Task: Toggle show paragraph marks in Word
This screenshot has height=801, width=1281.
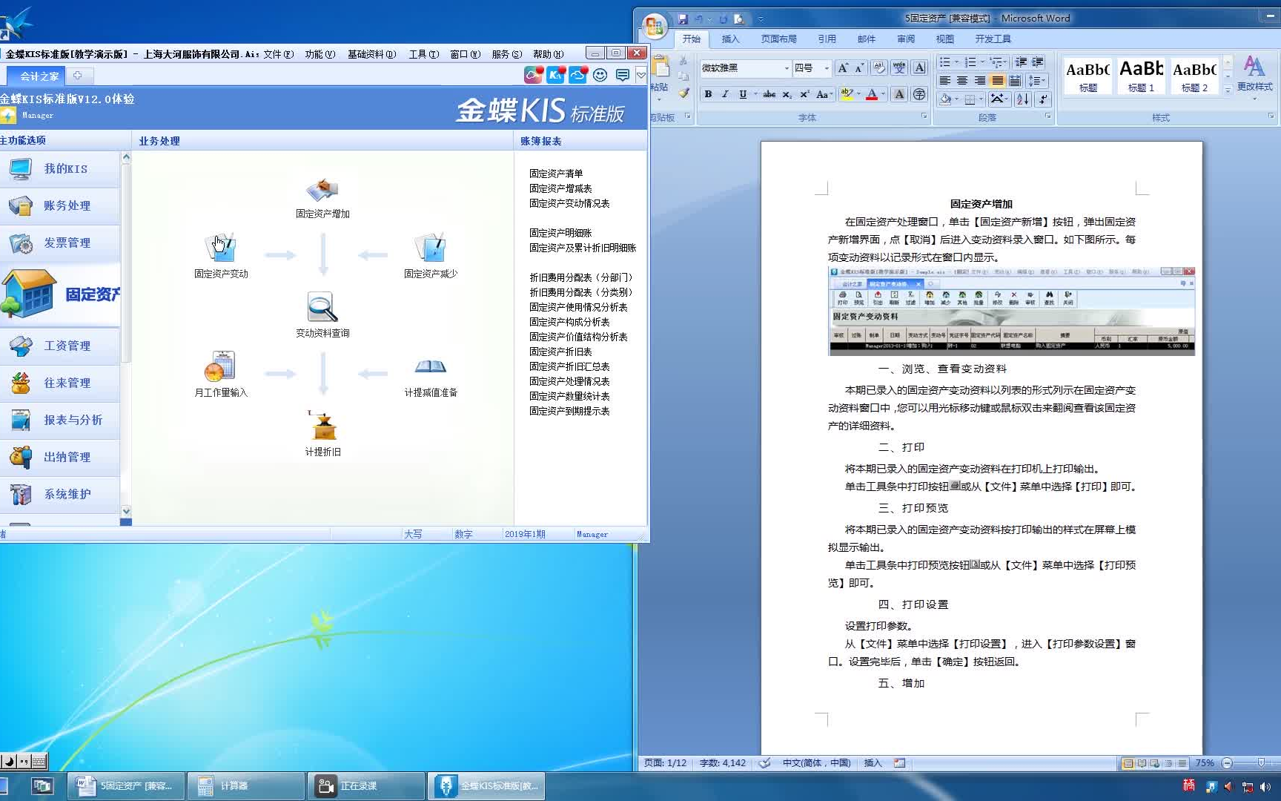Action: [x=1042, y=99]
